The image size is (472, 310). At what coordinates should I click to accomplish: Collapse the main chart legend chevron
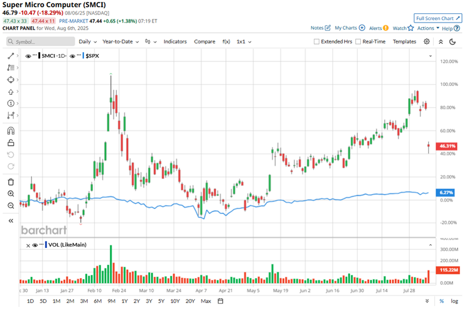[x=431, y=56]
